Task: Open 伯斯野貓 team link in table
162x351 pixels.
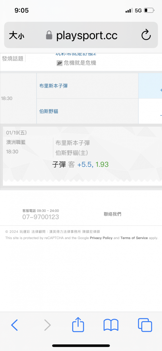Action: point(48,111)
